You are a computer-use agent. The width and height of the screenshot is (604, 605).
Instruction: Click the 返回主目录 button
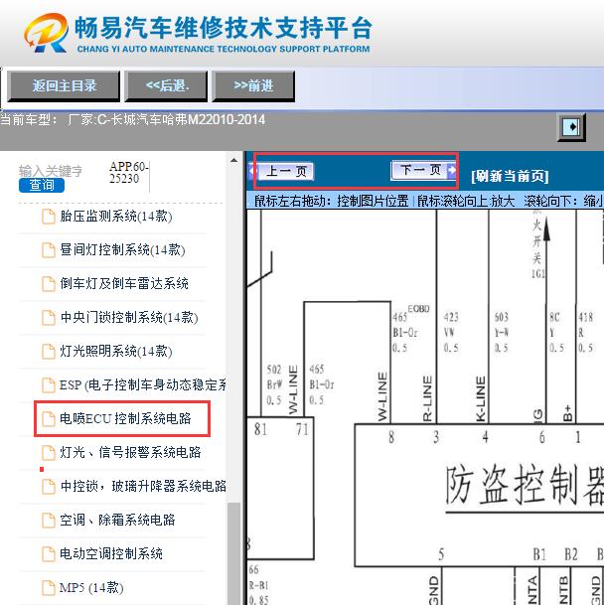[64, 86]
